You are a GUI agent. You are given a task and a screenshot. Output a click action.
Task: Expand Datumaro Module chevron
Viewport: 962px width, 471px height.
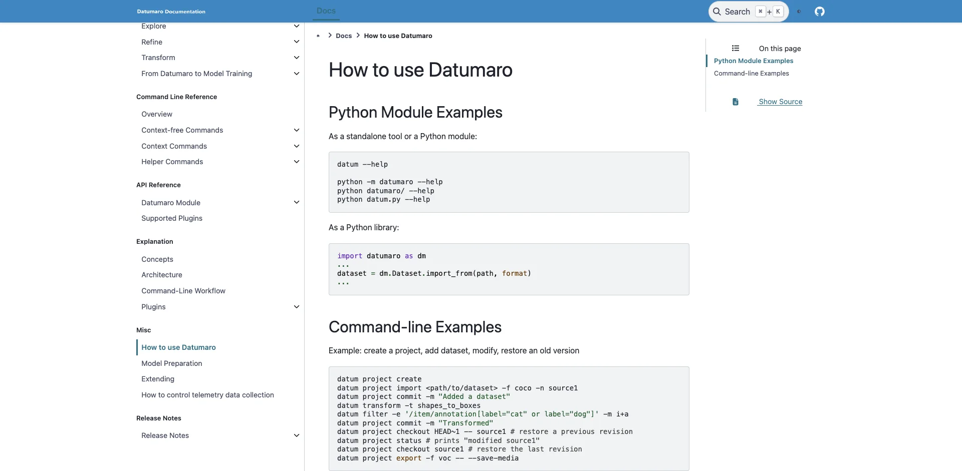297,202
